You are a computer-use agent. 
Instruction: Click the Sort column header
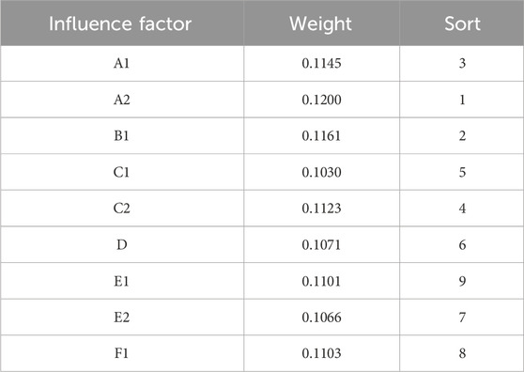462,23
